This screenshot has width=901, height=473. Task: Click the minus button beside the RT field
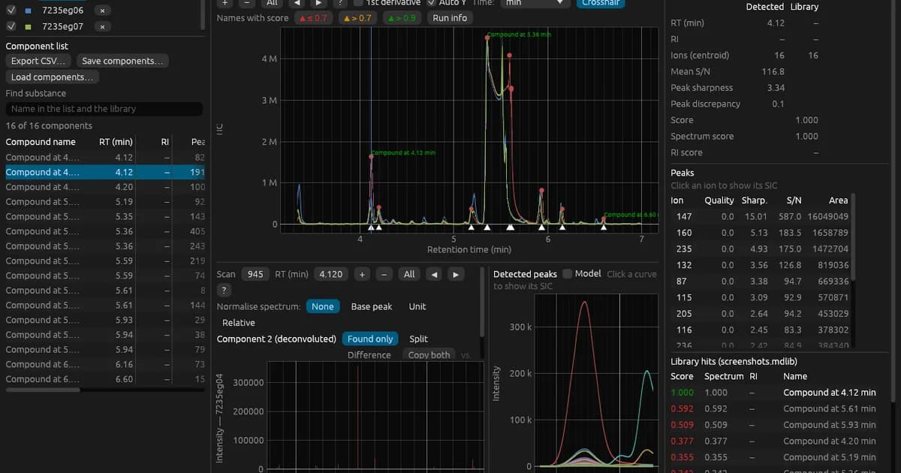384,274
